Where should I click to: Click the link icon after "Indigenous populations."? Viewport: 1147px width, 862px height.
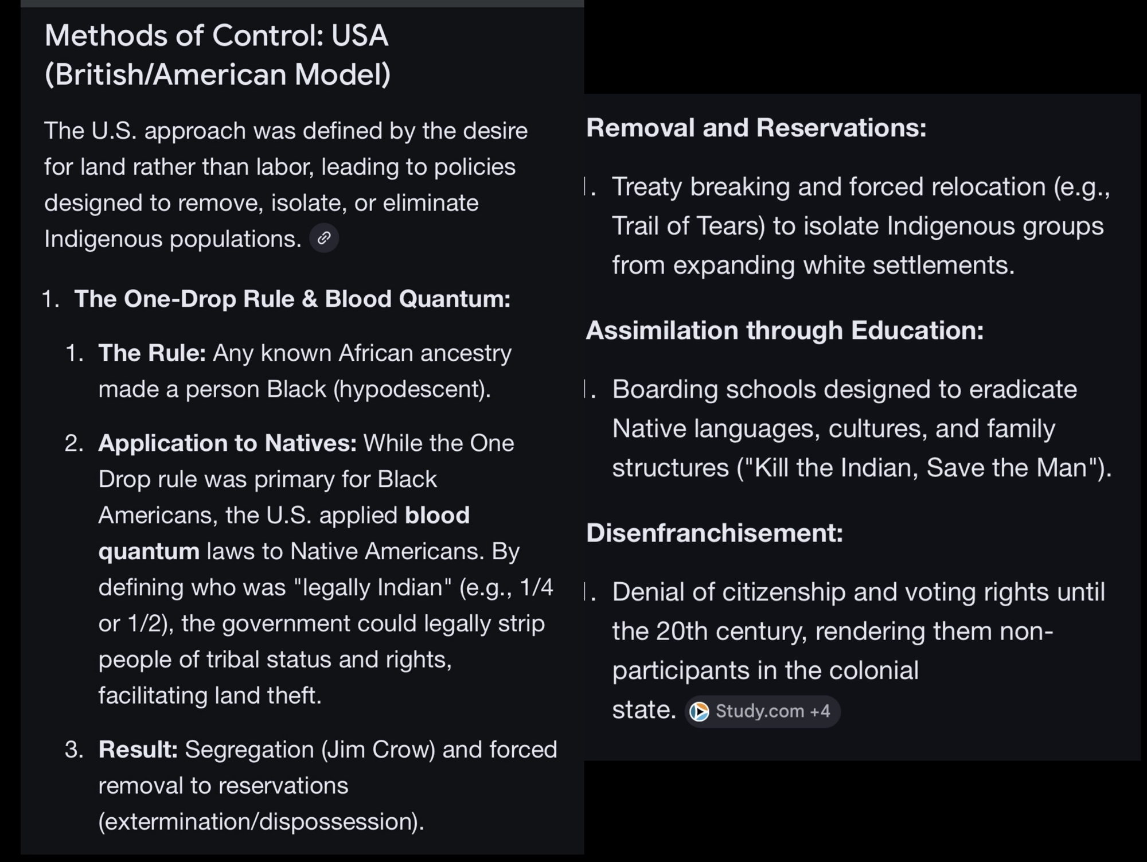pos(324,238)
